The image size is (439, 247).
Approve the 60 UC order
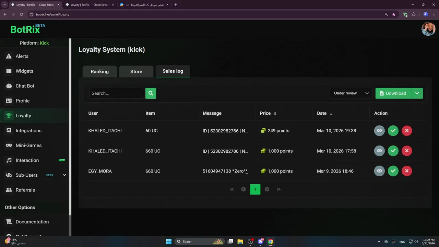tap(393, 131)
